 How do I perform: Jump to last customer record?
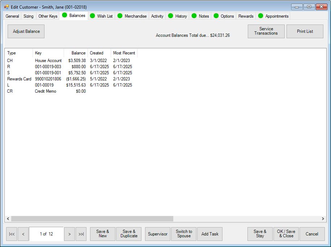click(81, 234)
